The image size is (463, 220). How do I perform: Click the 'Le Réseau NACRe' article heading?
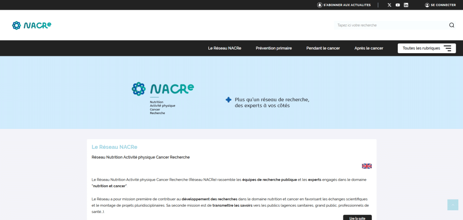114,147
